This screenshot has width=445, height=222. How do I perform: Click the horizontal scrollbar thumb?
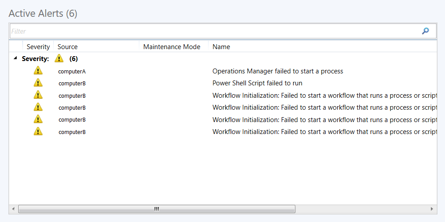157,209
